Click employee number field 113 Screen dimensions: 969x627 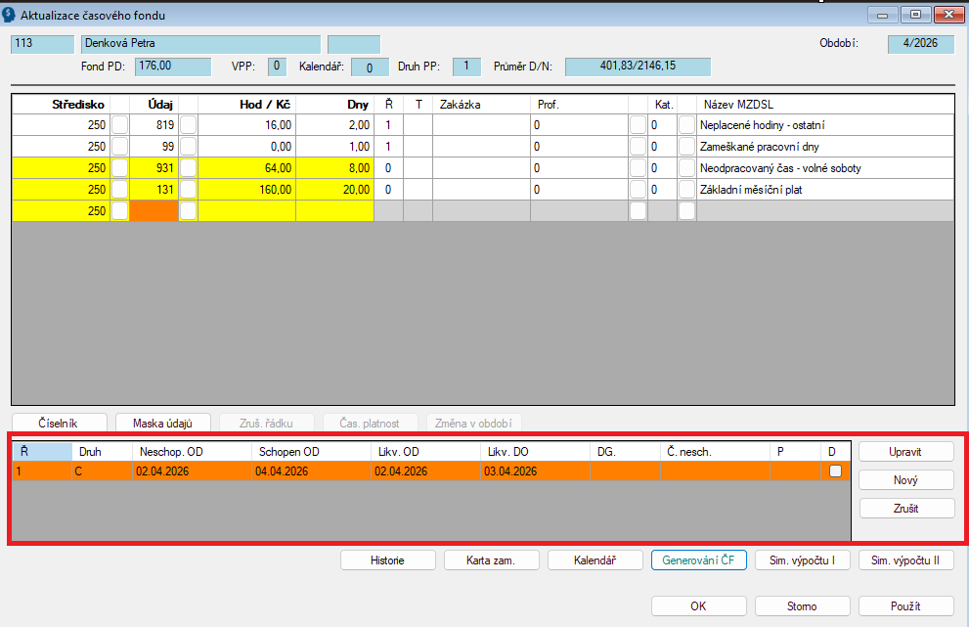pos(42,44)
